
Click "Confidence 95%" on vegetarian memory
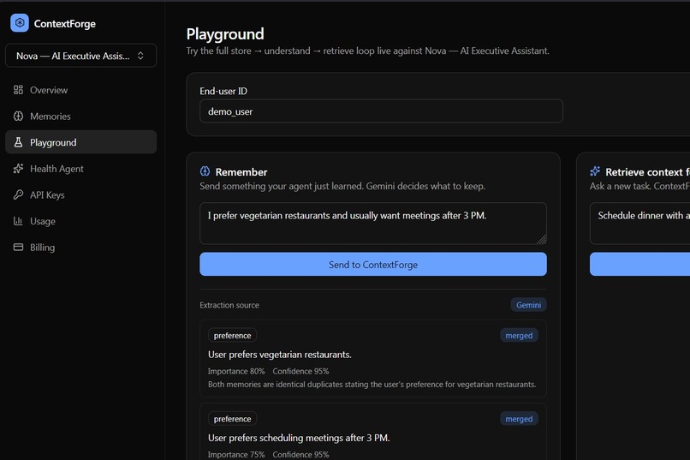300,371
